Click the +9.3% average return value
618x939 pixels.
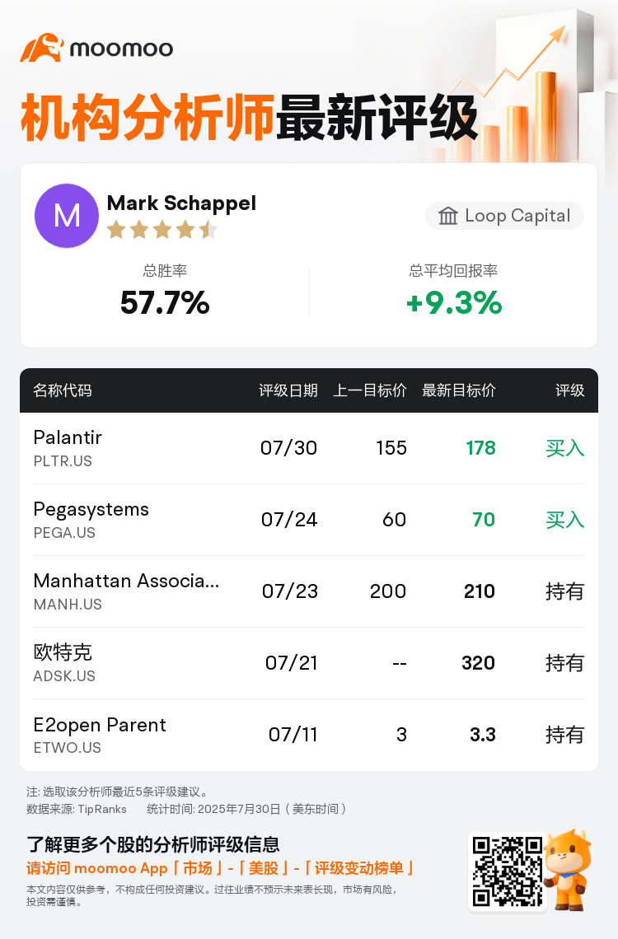pos(454,302)
